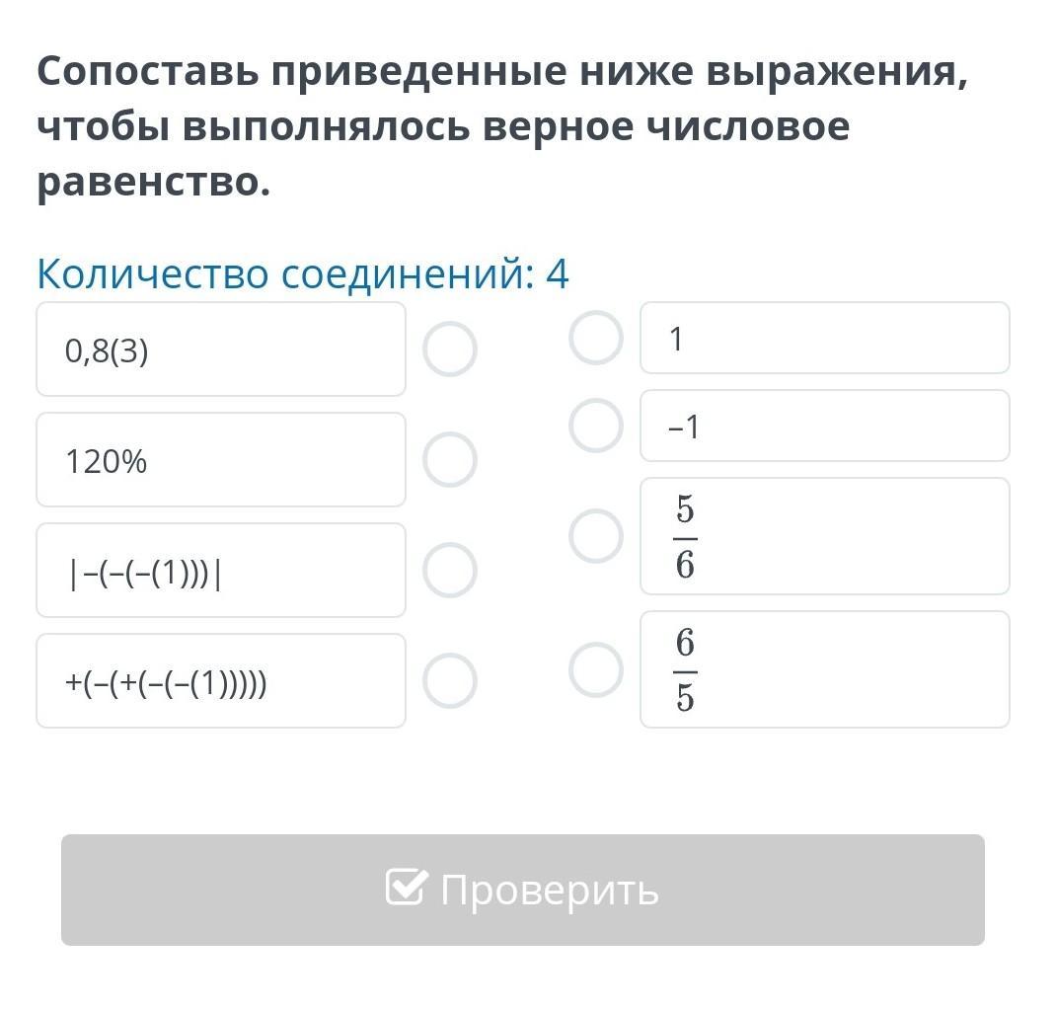The image size is (1055, 1010).
Task: Click the answer card with fraction 6/5
Action: [825, 669]
